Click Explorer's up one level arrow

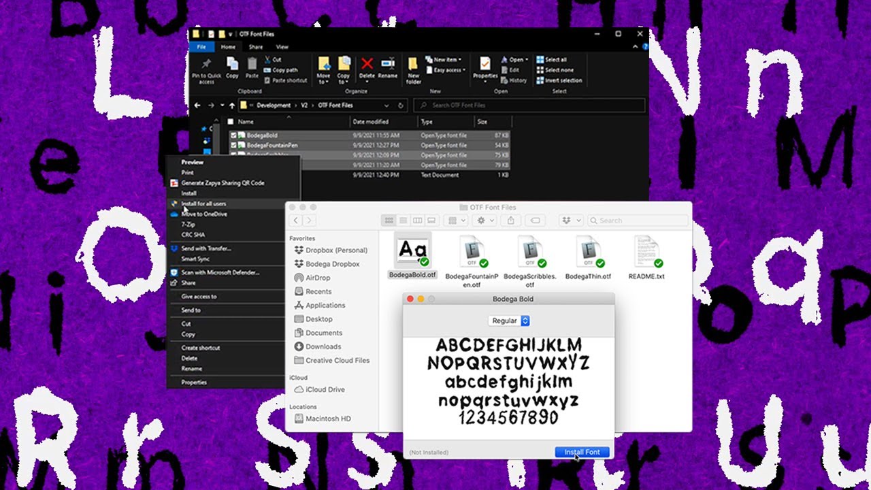[x=232, y=105]
